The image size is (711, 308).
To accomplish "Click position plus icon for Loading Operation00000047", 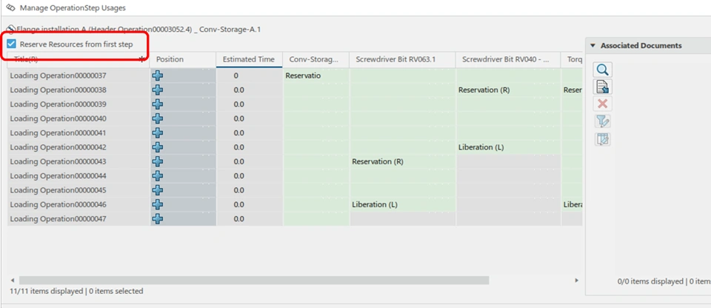I will pos(158,218).
